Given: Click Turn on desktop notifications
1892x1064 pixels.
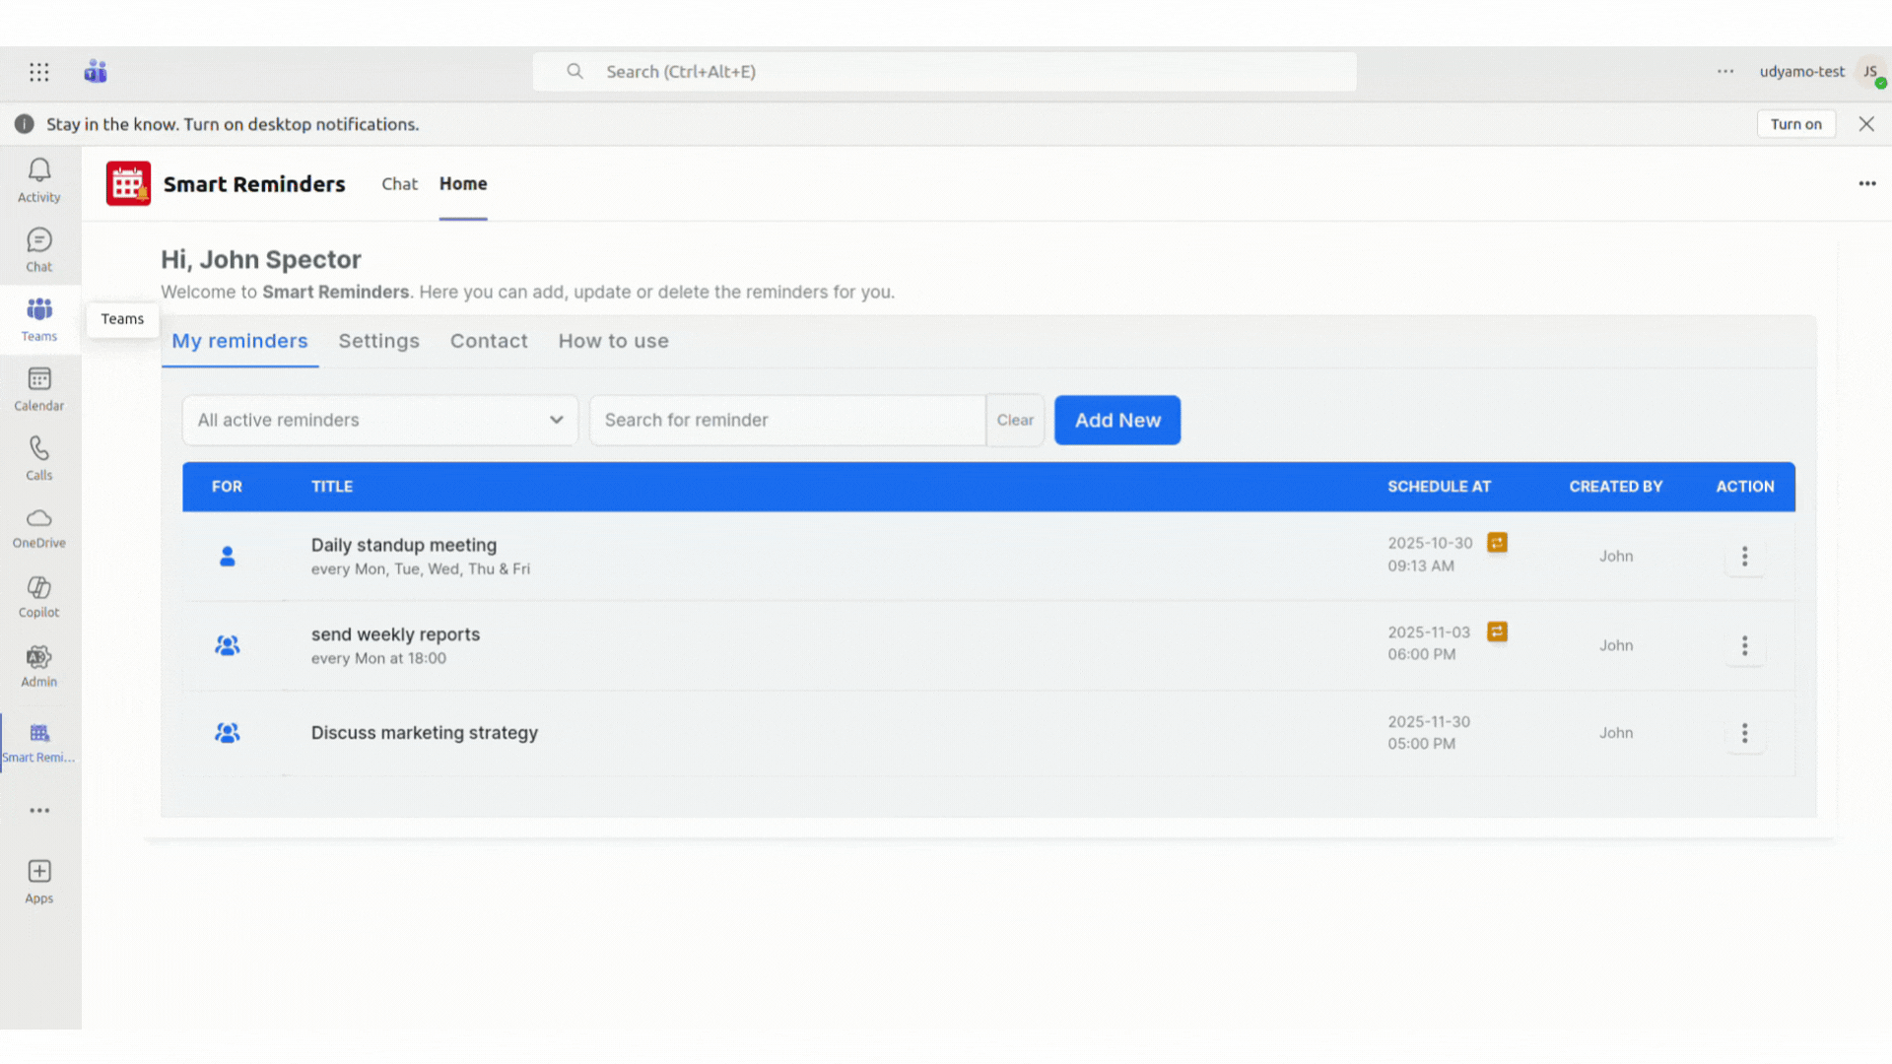Looking at the screenshot, I should click(x=1794, y=124).
